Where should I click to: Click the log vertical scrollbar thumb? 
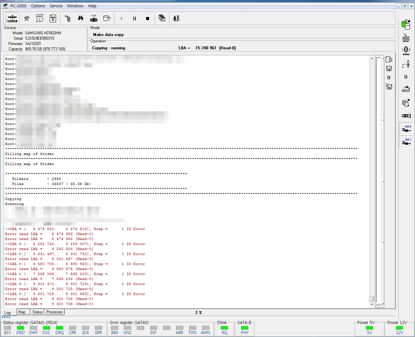pos(372,299)
